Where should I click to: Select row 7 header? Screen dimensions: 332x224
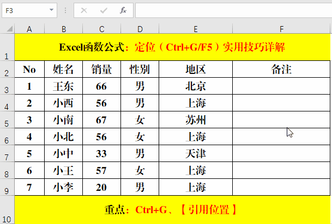click(7, 153)
